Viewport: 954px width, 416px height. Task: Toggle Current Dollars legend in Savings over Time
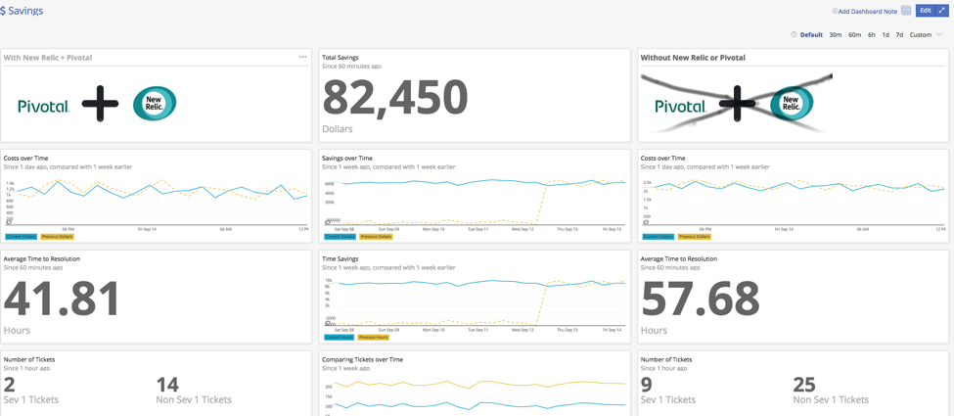[341, 236]
